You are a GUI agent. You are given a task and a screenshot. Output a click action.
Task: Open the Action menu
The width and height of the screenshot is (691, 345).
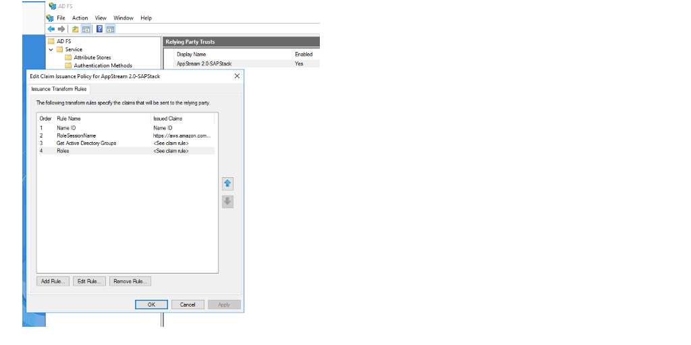(x=80, y=18)
